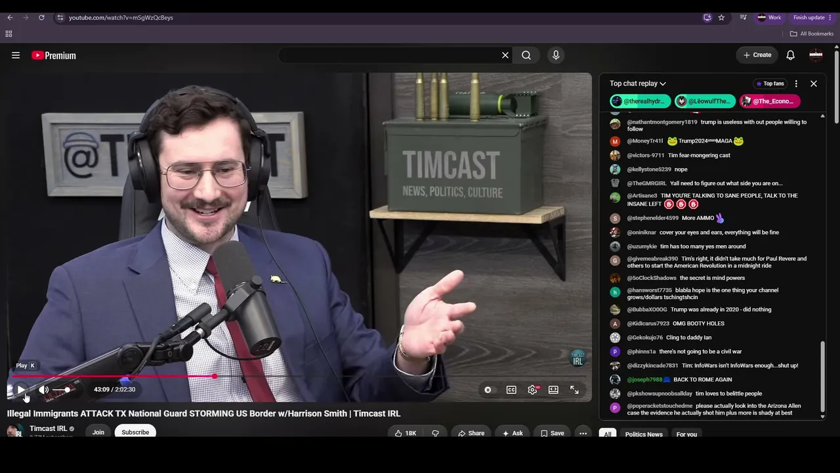Click the video title text

pyautogui.click(x=203, y=413)
